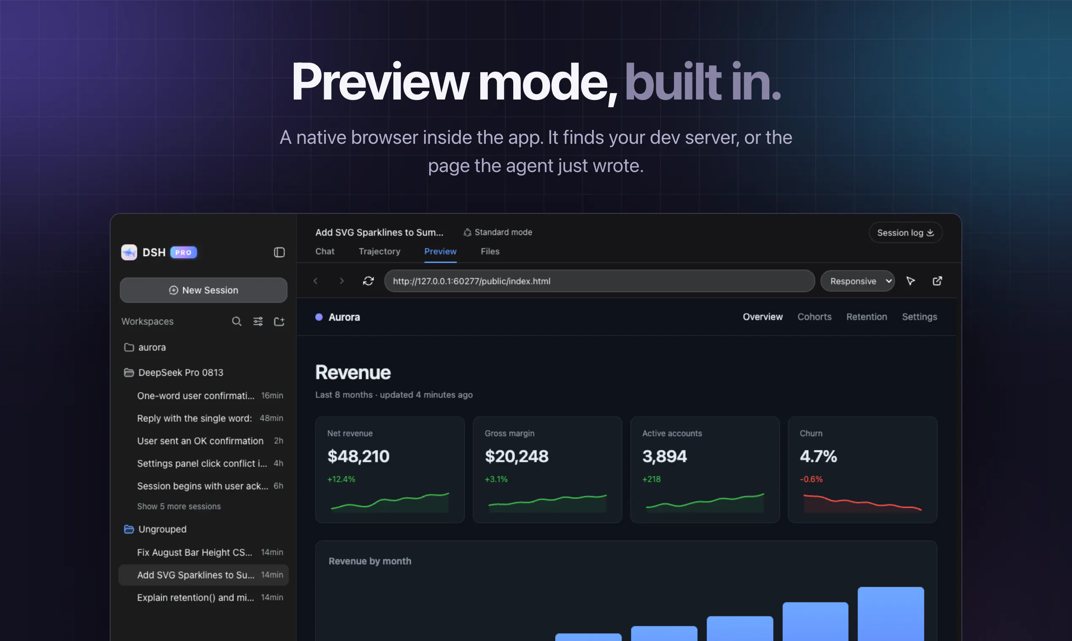Start a New Session
This screenshot has width=1072, height=641.
point(203,290)
